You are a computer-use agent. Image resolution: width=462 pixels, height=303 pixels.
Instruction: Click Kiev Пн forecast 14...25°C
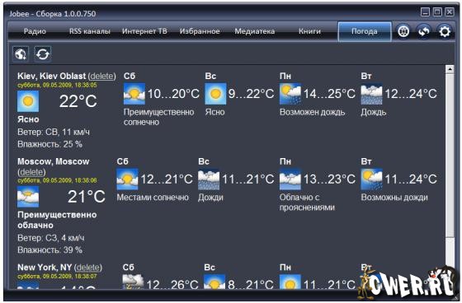tap(329, 94)
